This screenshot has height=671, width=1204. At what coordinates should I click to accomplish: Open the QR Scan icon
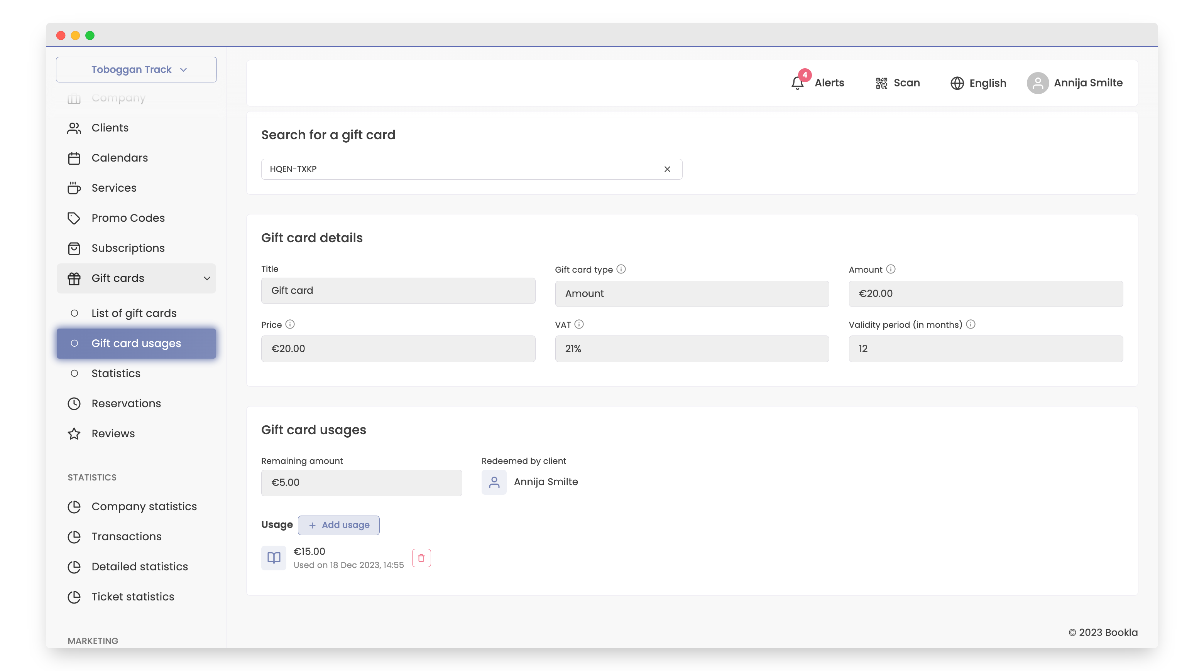[x=881, y=83]
